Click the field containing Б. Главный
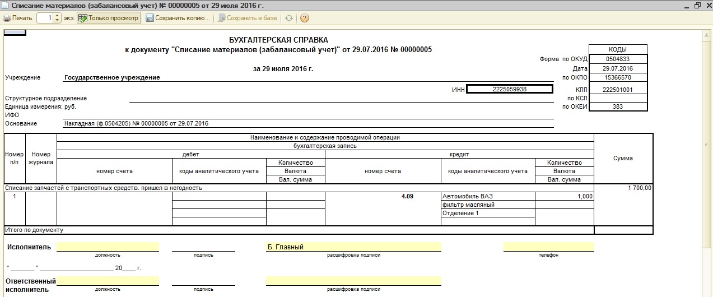This screenshot has height=297, width=713. pos(353,247)
